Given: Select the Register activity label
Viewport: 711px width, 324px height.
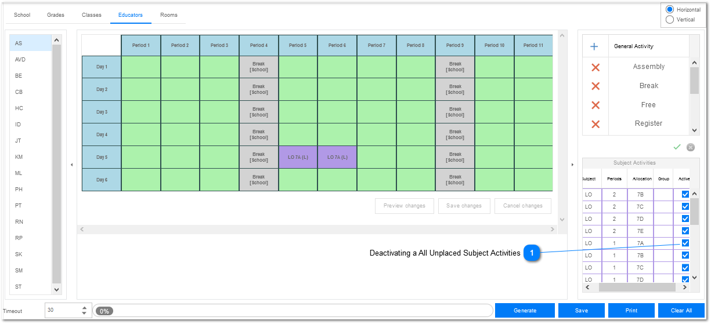Looking at the screenshot, I should tap(648, 123).
